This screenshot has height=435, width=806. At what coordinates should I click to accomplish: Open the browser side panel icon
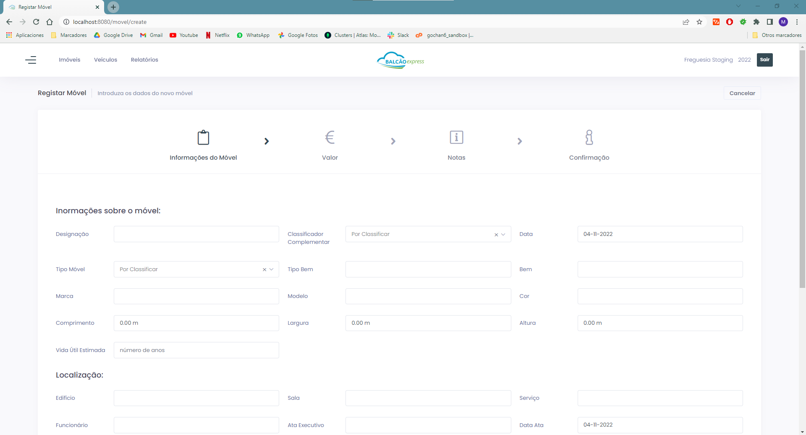[770, 22]
